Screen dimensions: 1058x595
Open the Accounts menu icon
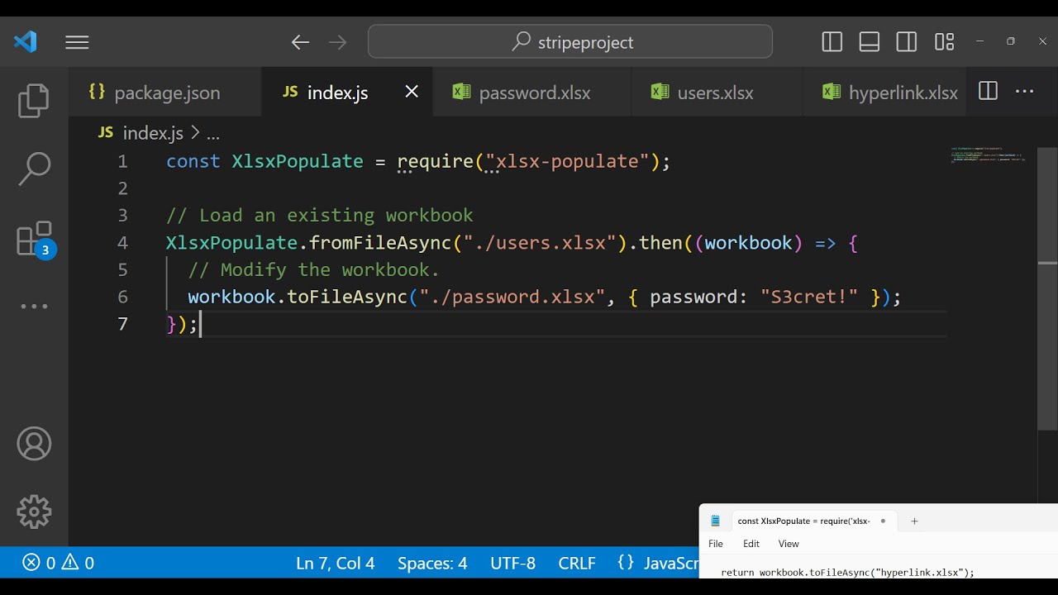tap(34, 445)
